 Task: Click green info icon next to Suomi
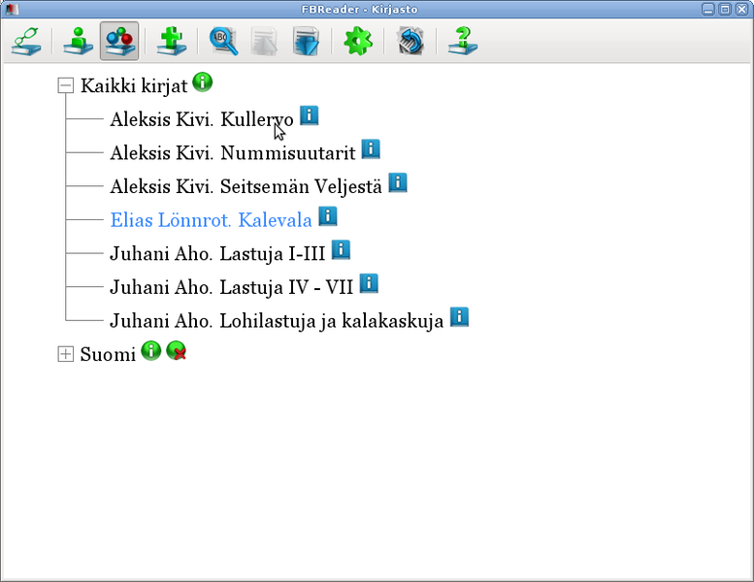pyautogui.click(x=150, y=351)
